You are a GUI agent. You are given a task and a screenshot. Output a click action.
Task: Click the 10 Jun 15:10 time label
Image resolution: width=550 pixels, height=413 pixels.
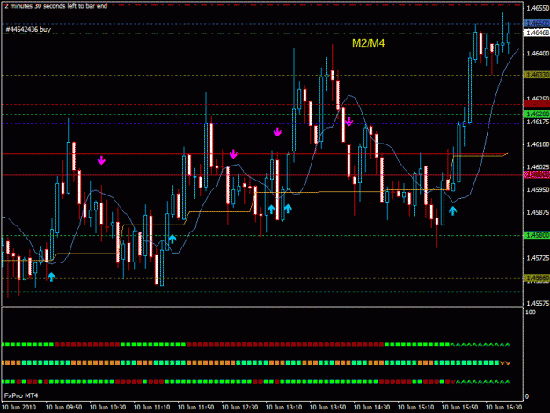click(415, 407)
